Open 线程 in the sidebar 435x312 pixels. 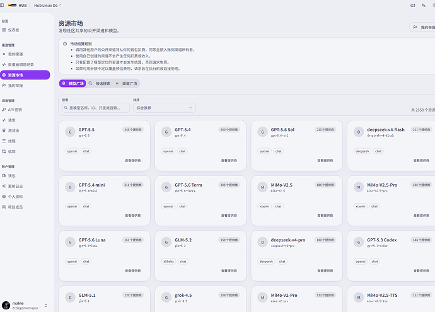tap(25, 141)
